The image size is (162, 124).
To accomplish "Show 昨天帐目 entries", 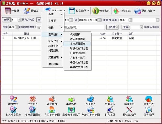I will (52, 100).
